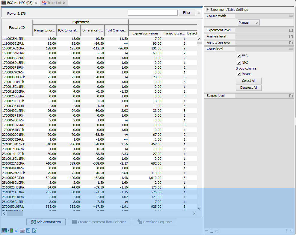Click the Select All button
Image resolution: width=296 pixels, height=235 pixels.
[249, 81]
